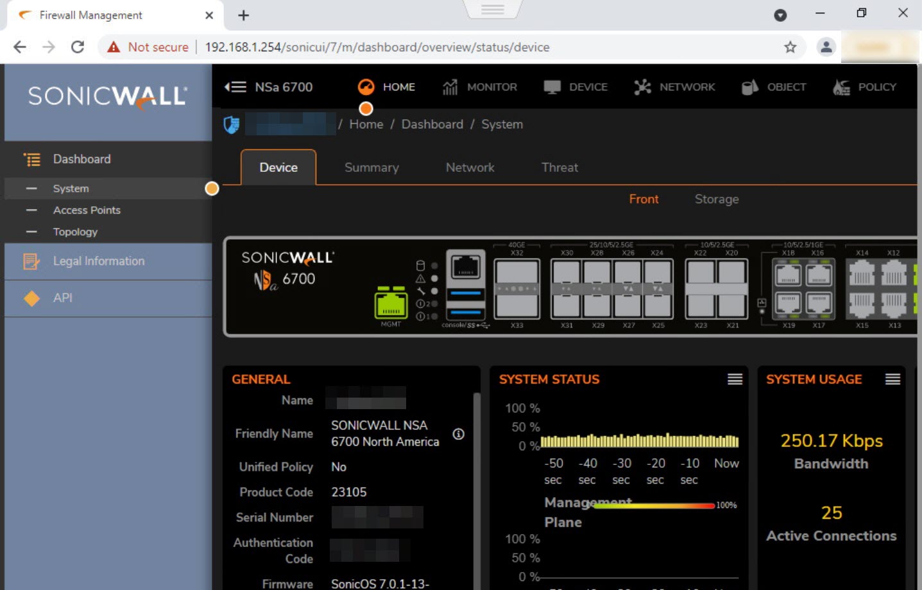The width and height of the screenshot is (922, 590).
Task: Select the Network dashboard tab
Action: coord(470,167)
